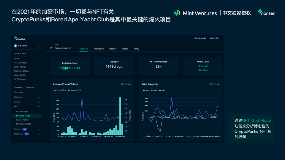Expand the Multichain section
The width and height of the screenshot is (285, 160).
click(x=38, y=134)
